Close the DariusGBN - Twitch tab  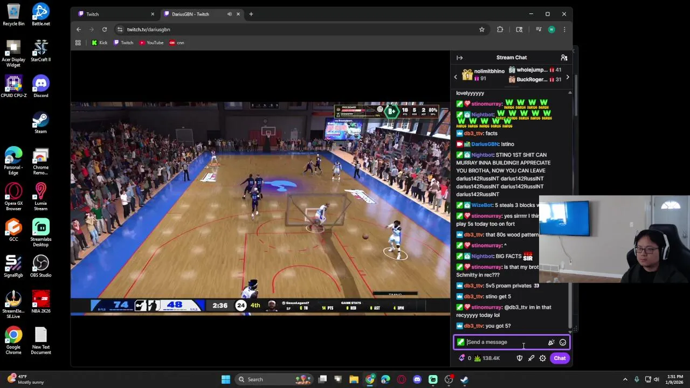[238, 14]
